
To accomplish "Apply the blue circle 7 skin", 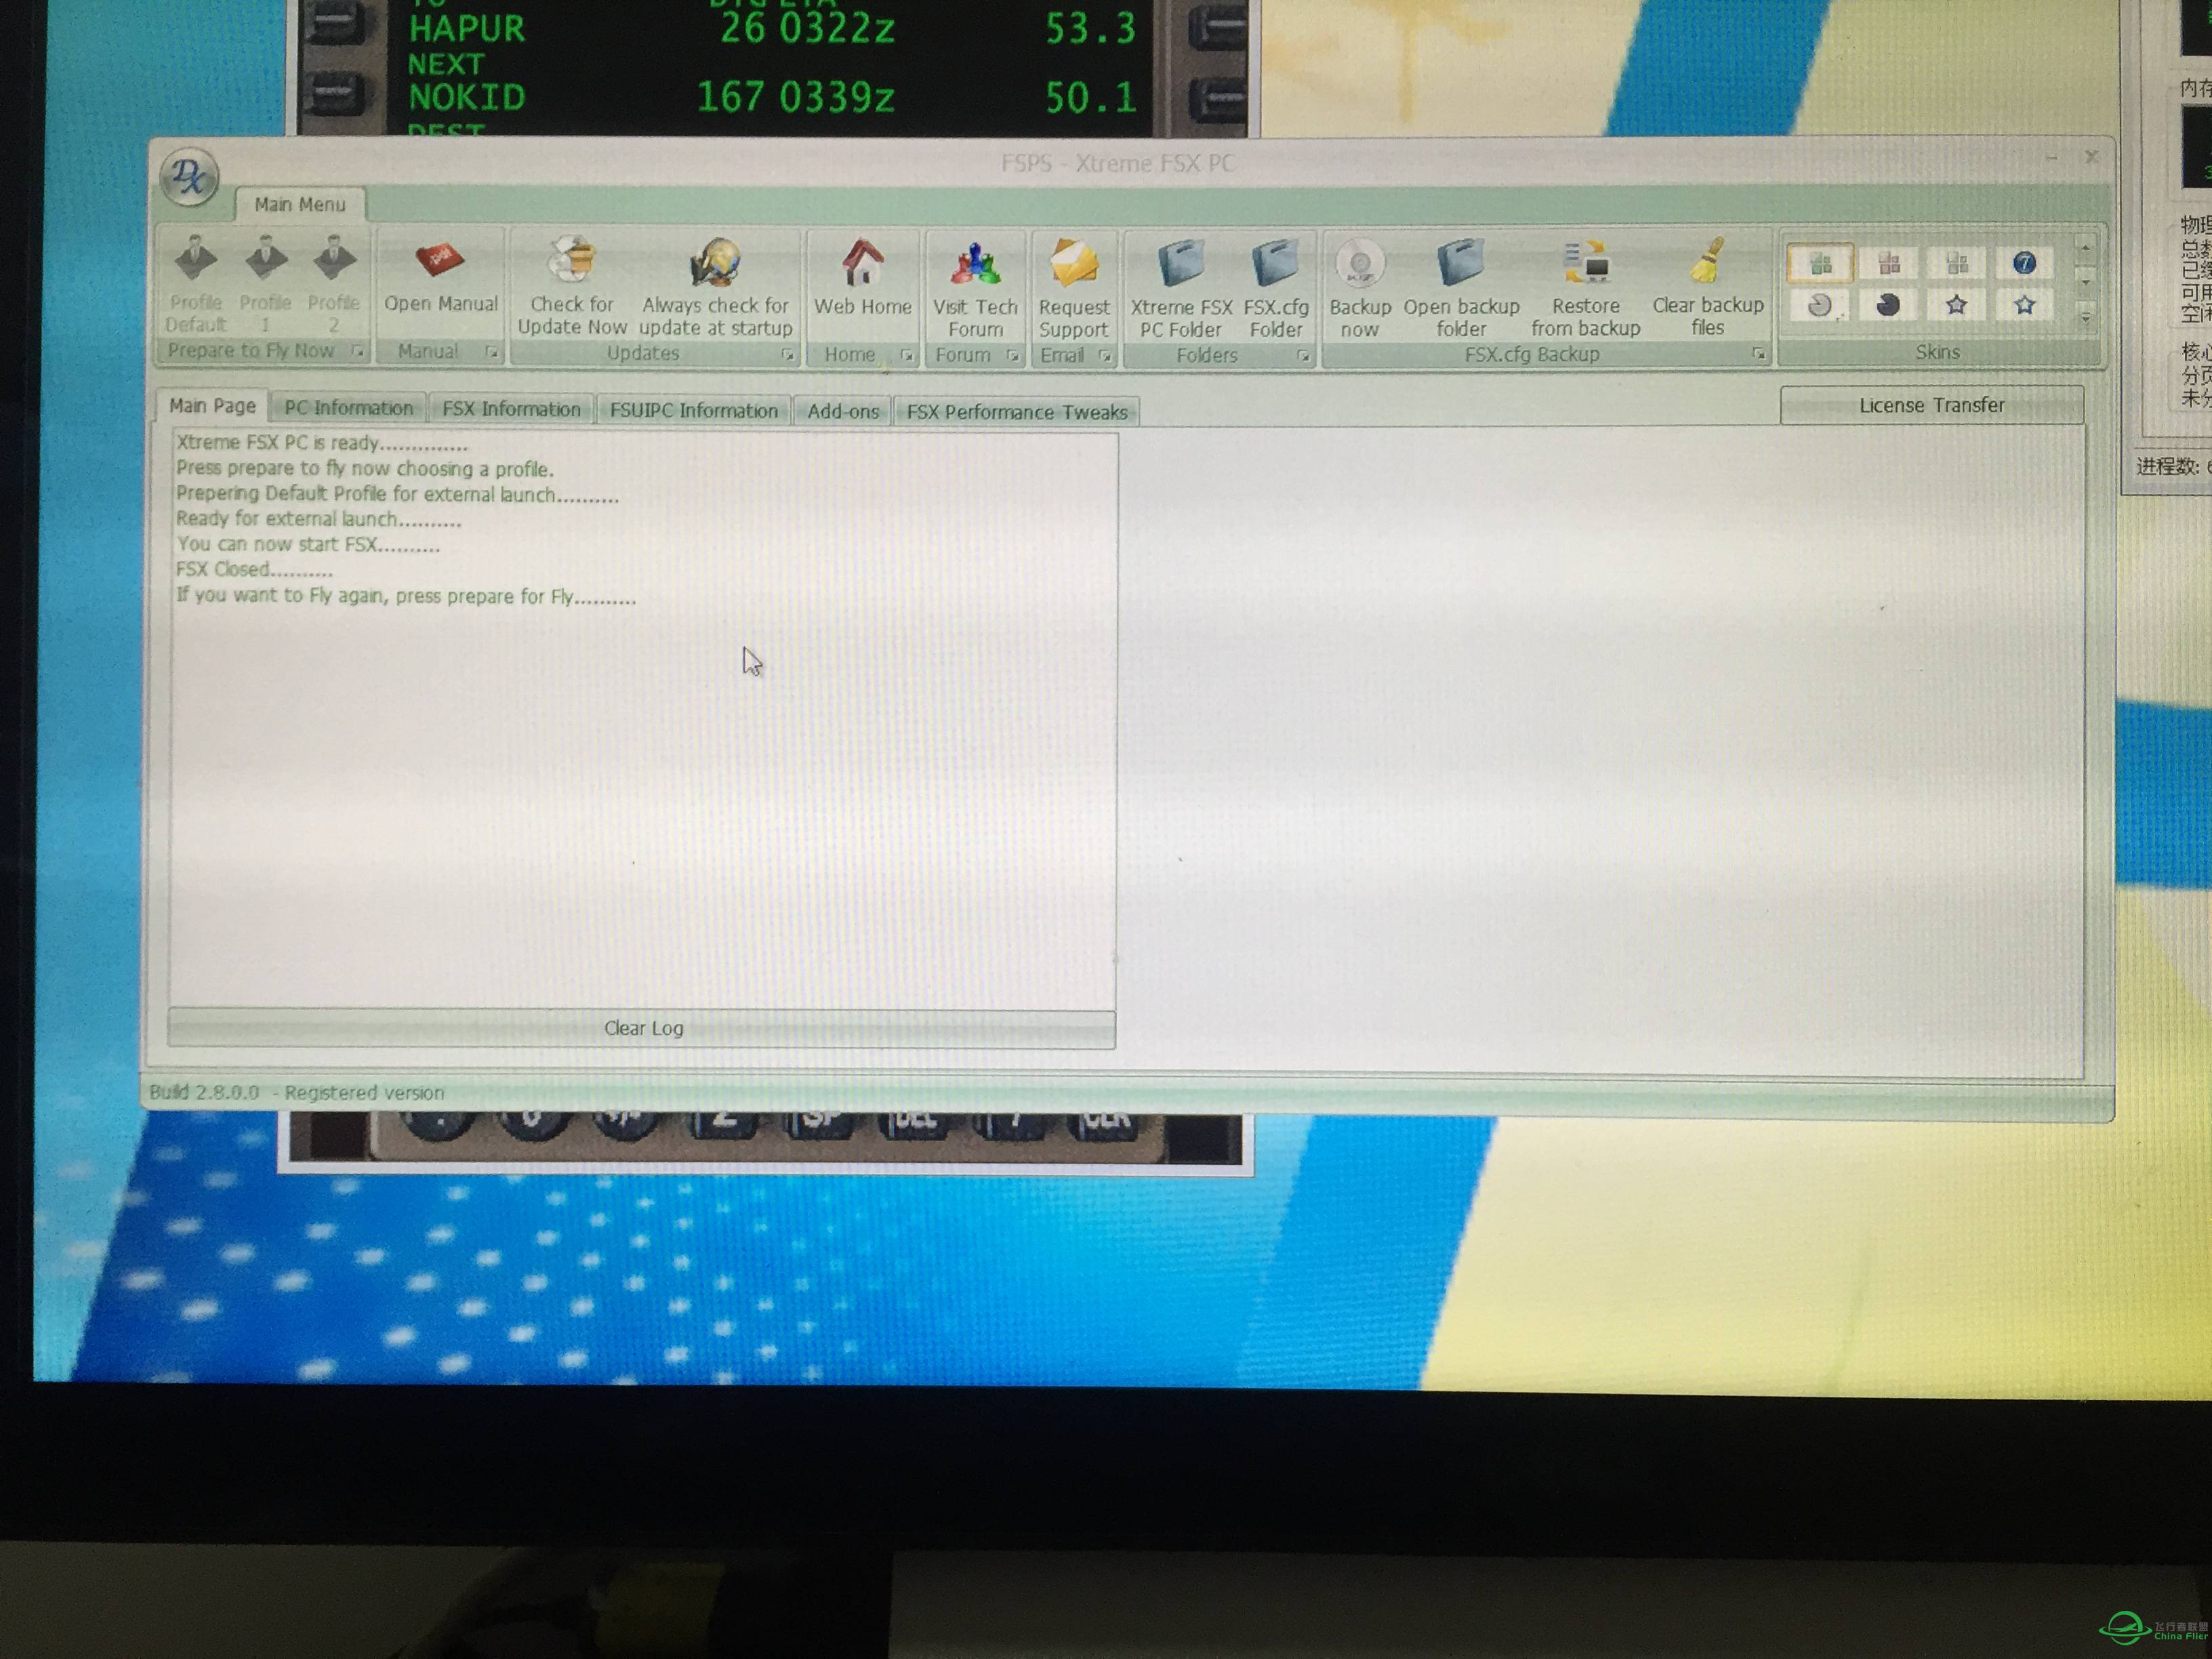I will pyautogui.click(x=2024, y=263).
